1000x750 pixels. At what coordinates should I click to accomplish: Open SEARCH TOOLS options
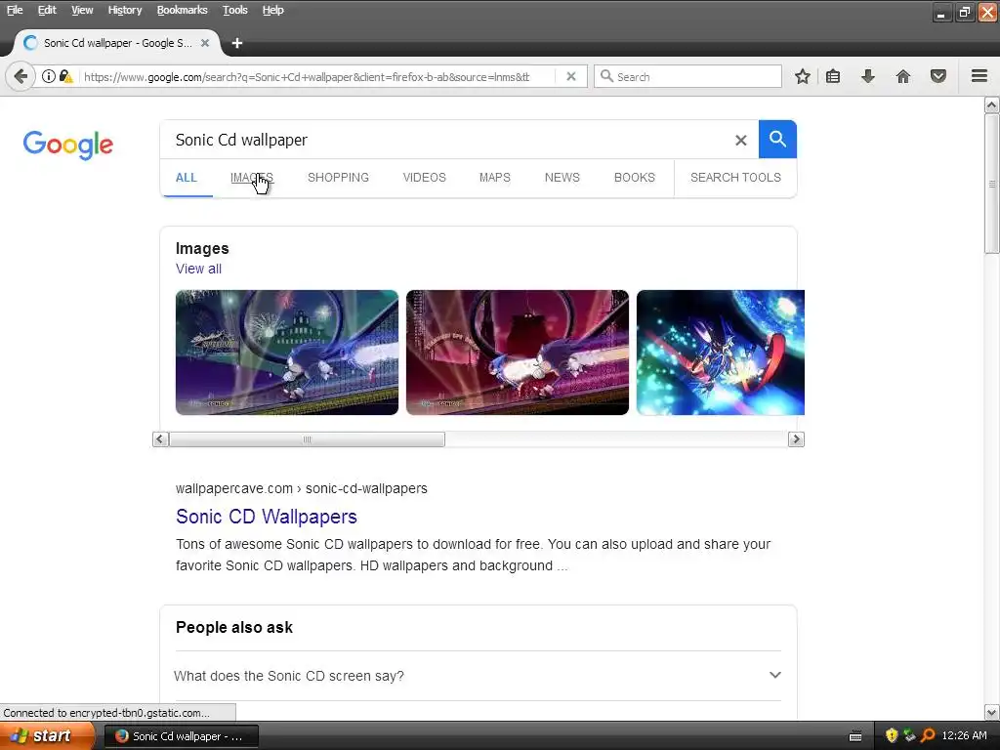pos(735,178)
